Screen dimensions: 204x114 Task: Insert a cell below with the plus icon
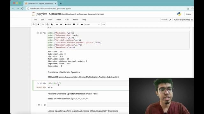pyautogui.click(x=38, y=24)
